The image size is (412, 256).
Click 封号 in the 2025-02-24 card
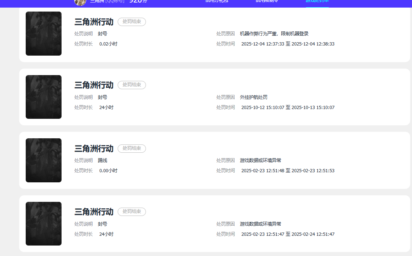click(102, 224)
